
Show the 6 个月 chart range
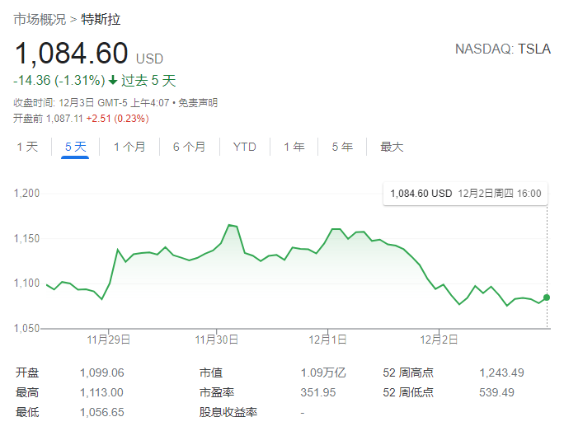[189, 147]
